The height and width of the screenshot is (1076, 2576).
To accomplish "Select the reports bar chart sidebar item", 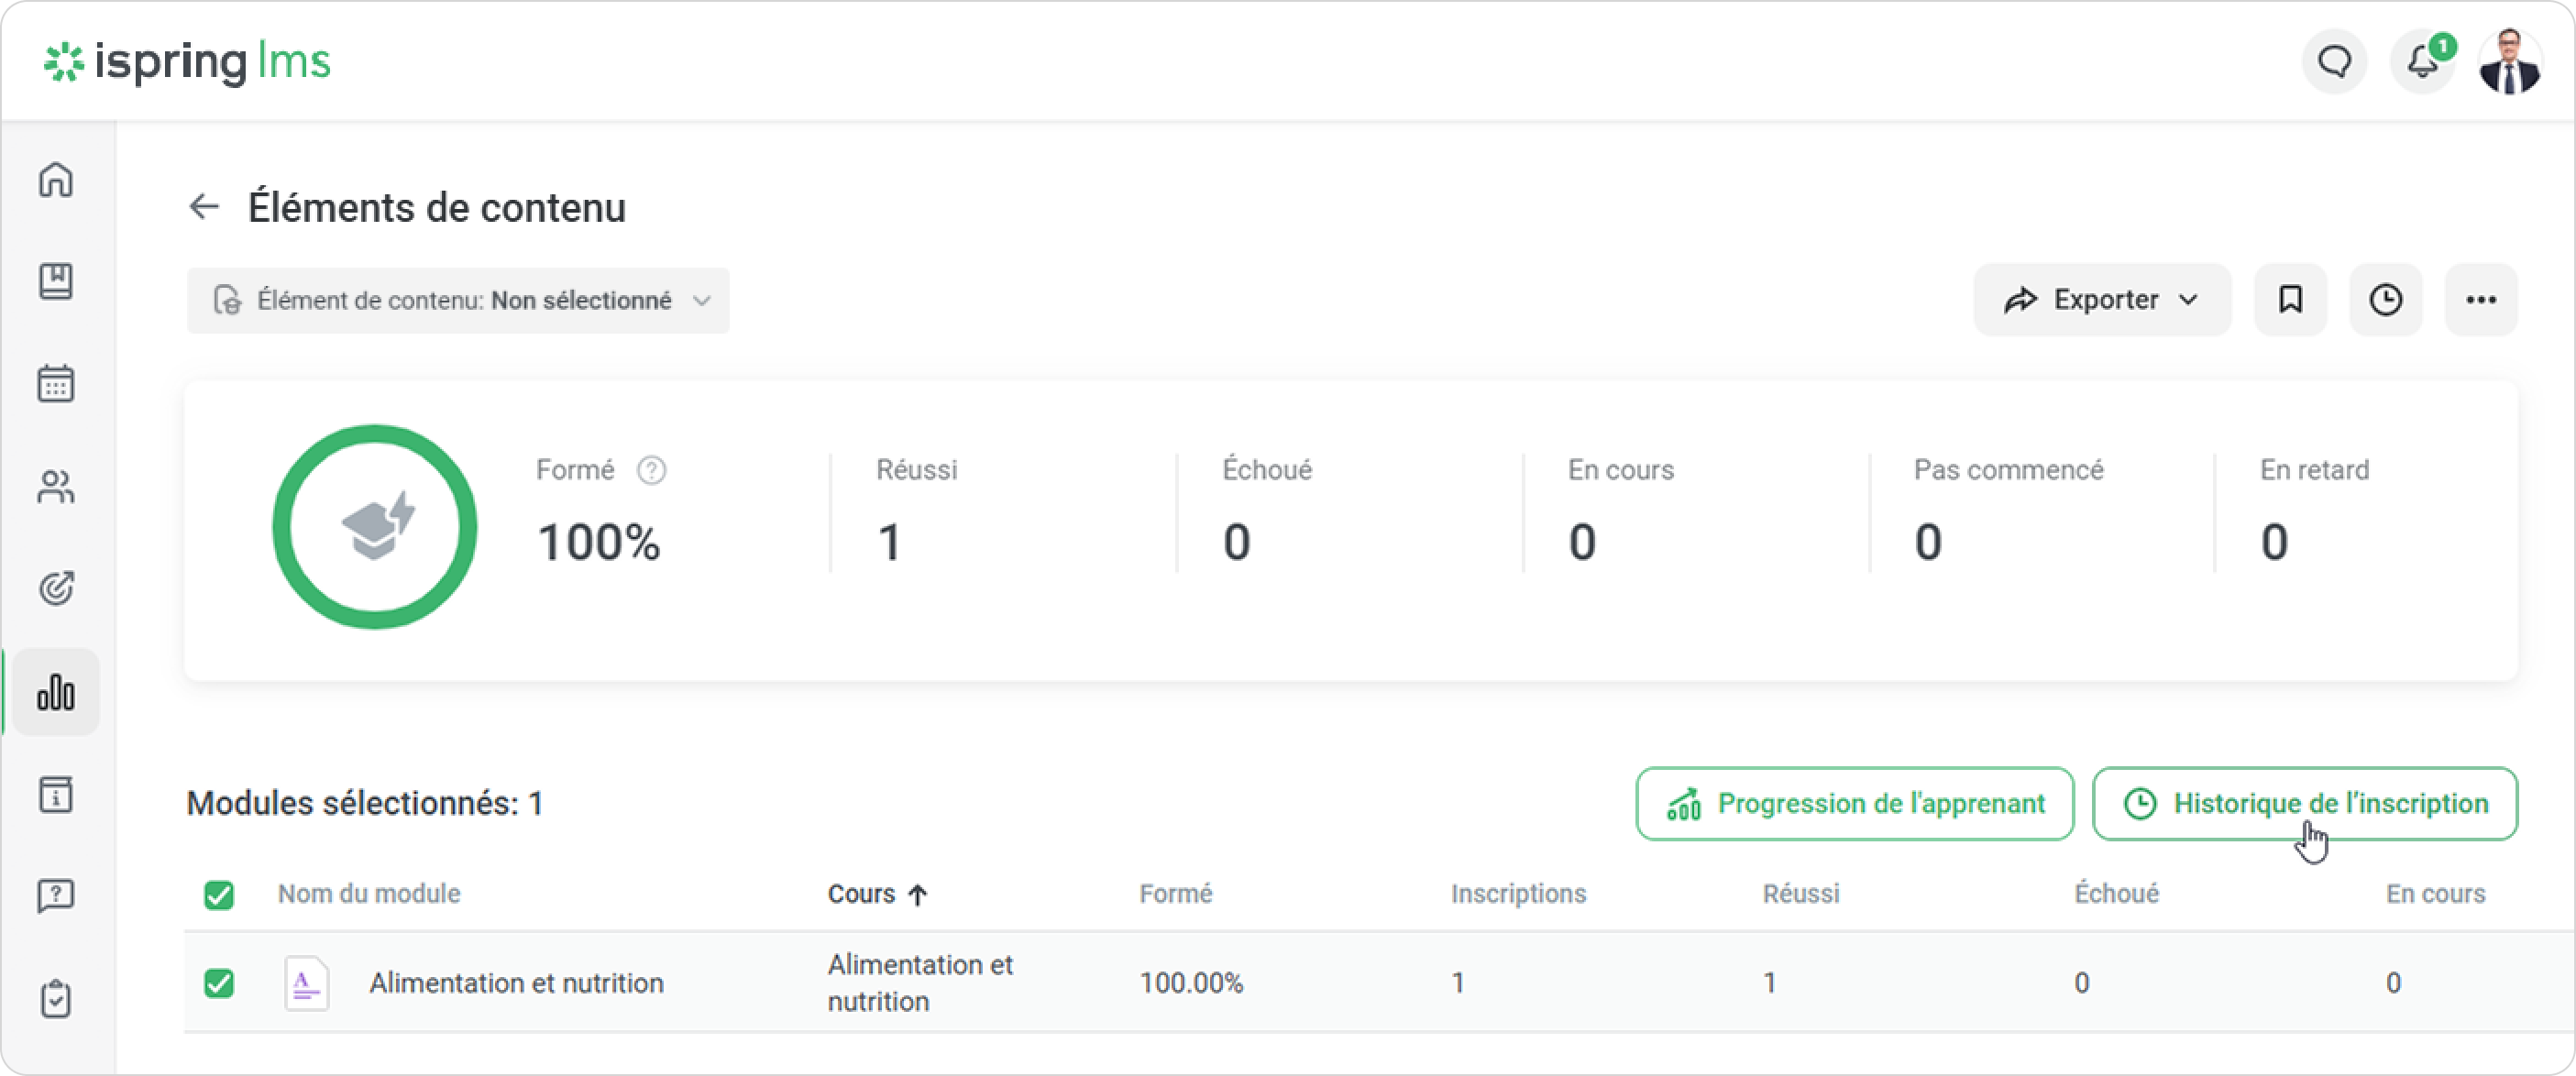I will click(56, 692).
